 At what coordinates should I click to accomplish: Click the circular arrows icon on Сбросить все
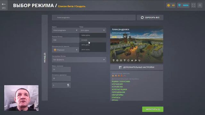[x=142, y=18]
